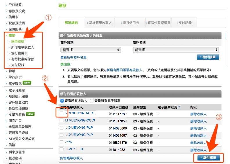
Task: Click 繳付已登記收款人 section header
Action: pyautogui.click(x=140, y=94)
